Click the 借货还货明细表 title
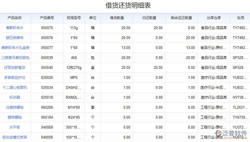The image size is (250, 142). 128,5
